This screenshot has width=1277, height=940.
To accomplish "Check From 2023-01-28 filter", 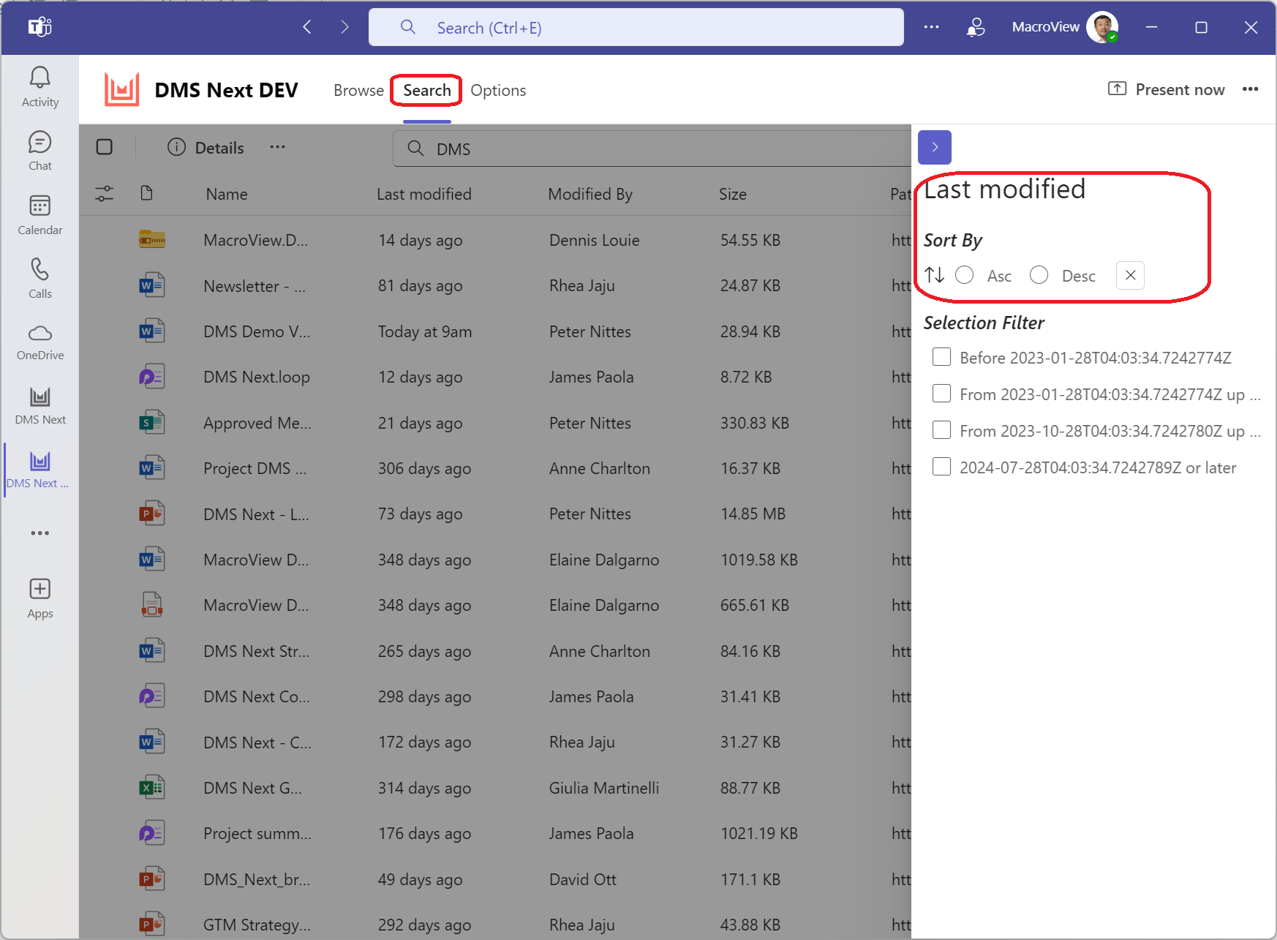I will click(941, 394).
